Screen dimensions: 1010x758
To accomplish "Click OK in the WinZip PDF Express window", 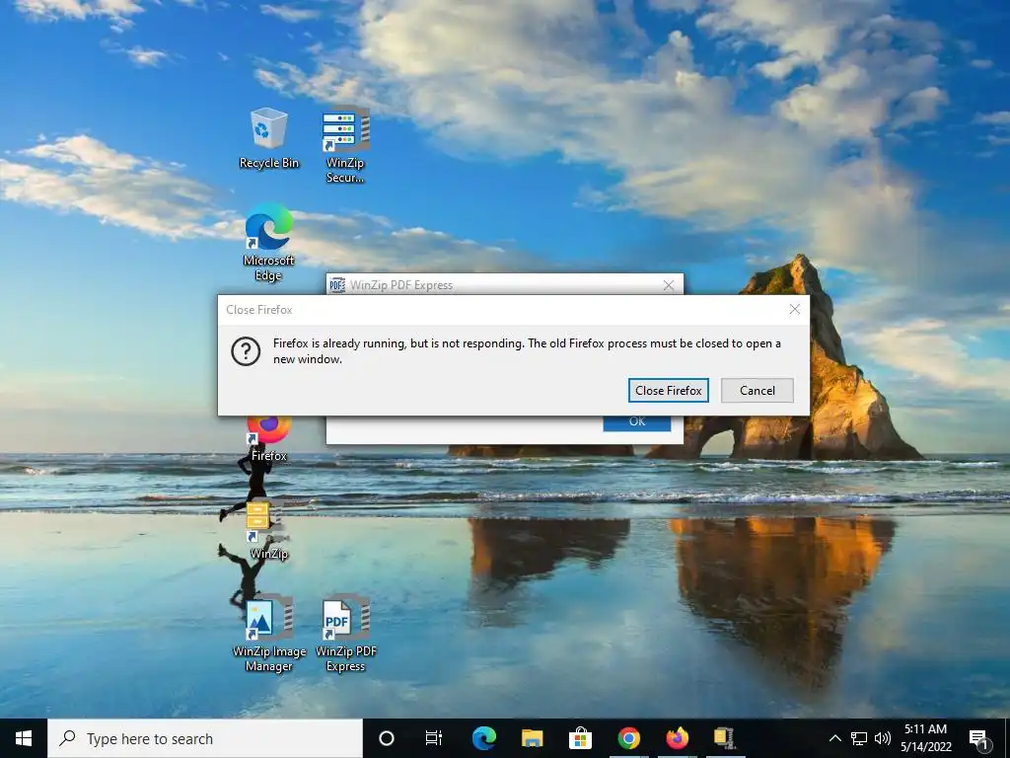I will [x=637, y=422].
